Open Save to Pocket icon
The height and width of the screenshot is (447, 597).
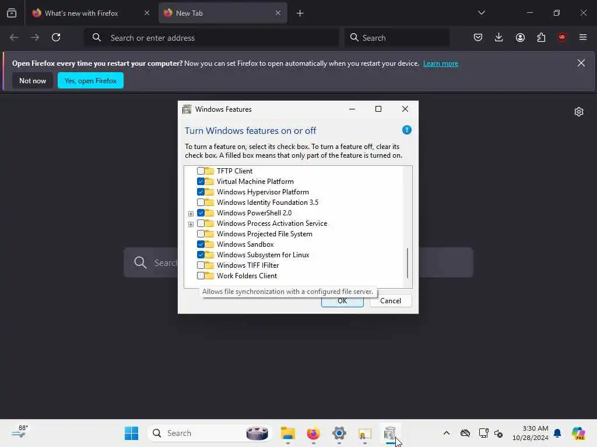[x=478, y=37]
